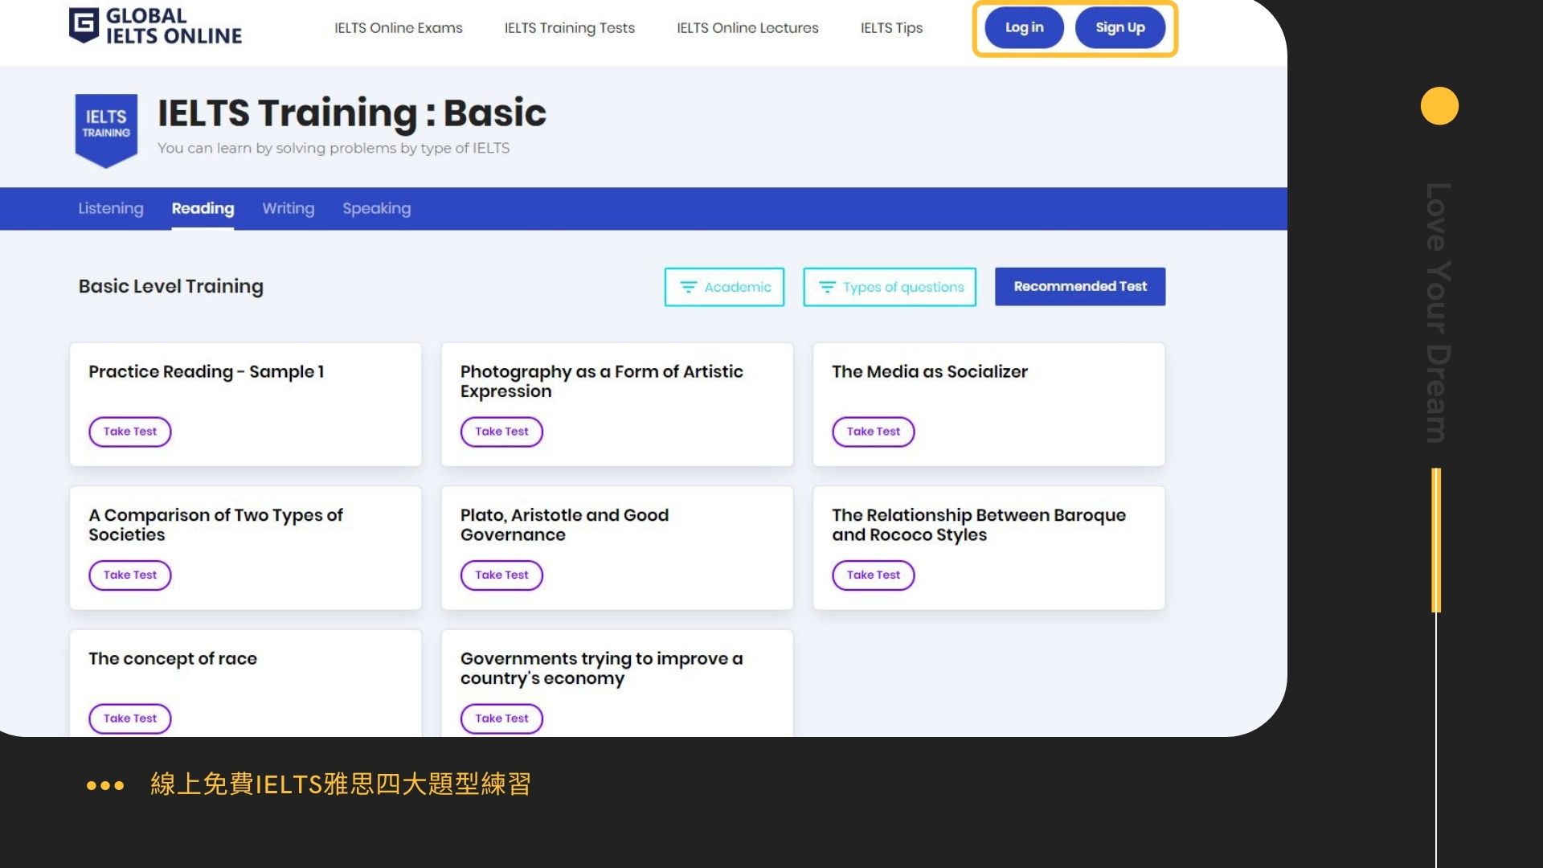
Task: Click the yellow circle on dark sidebar
Action: (1439, 106)
